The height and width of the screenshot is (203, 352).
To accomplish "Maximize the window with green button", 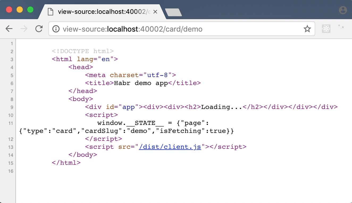I will pos(30,10).
